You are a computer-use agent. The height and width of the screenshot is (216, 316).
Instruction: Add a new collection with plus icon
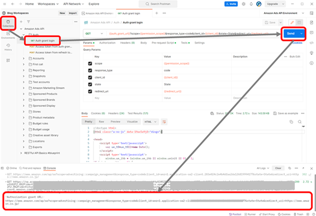(21, 22)
